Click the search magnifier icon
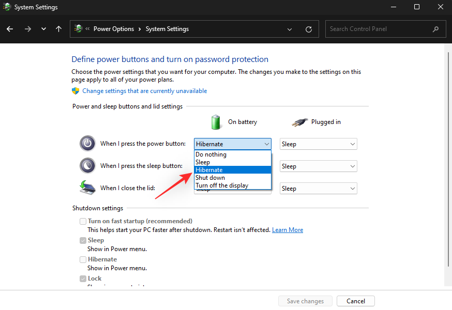This screenshot has height=310, width=452. pos(435,29)
